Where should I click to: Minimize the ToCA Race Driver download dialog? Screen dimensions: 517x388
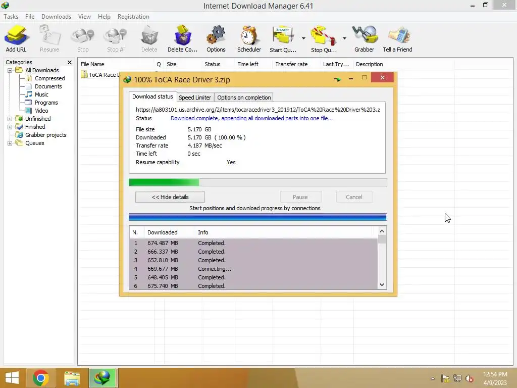pyautogui.click(x=351, y=79)
